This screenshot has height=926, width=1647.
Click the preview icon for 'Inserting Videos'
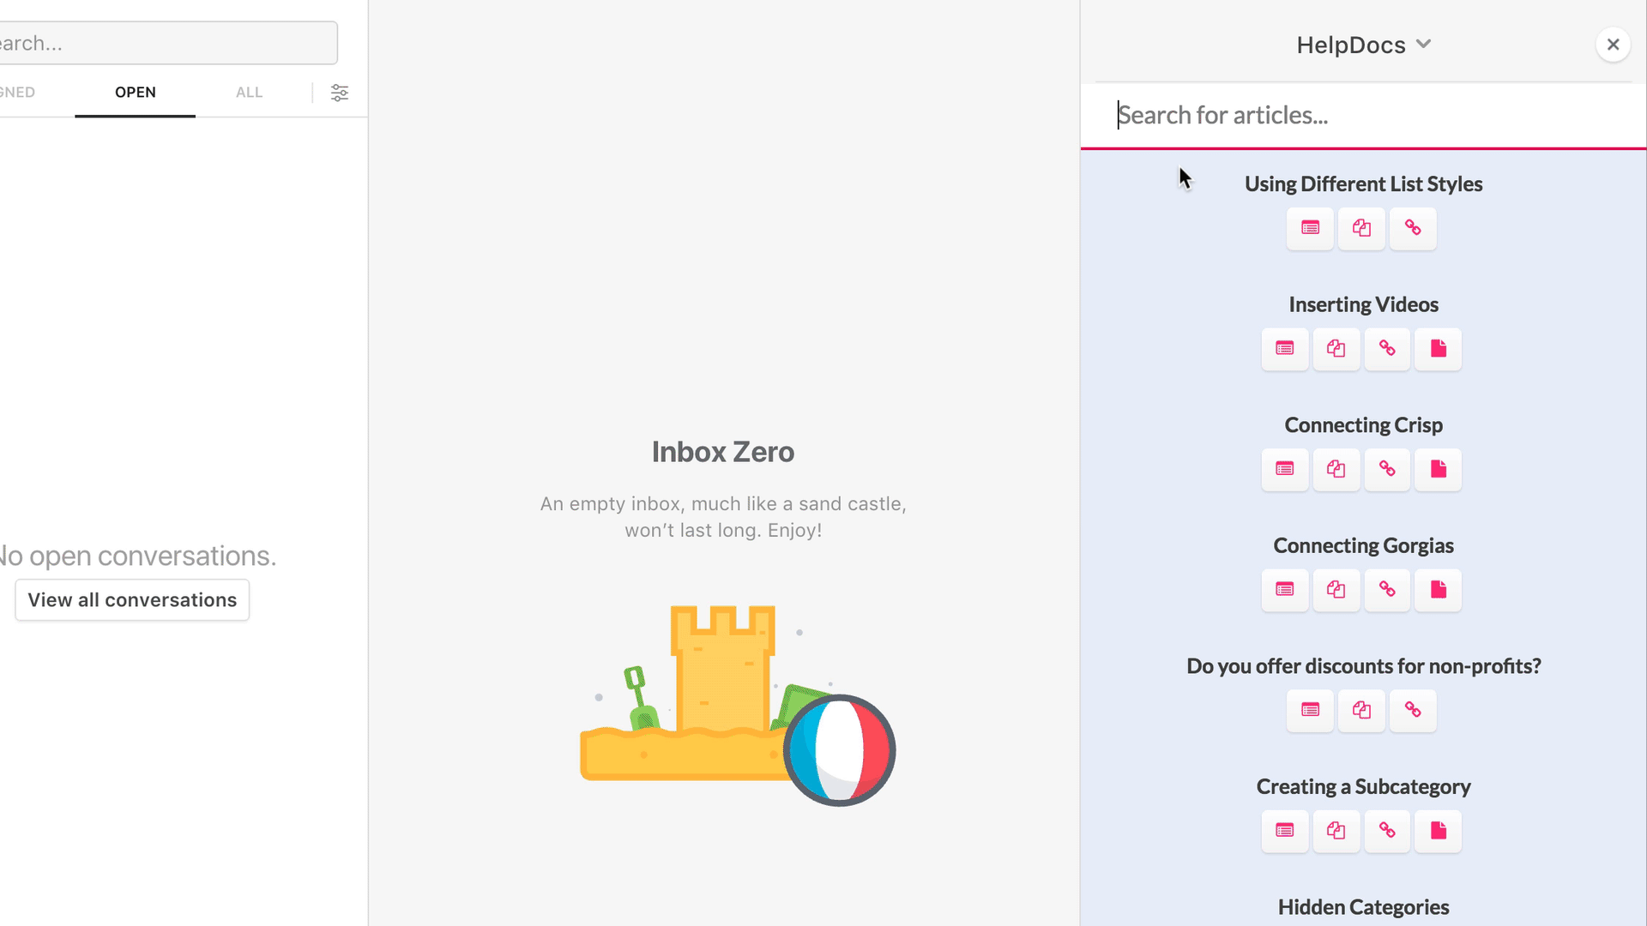1284,348
